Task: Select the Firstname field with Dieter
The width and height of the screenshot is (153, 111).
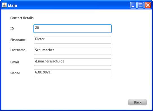Action: [x=72, y=40]
